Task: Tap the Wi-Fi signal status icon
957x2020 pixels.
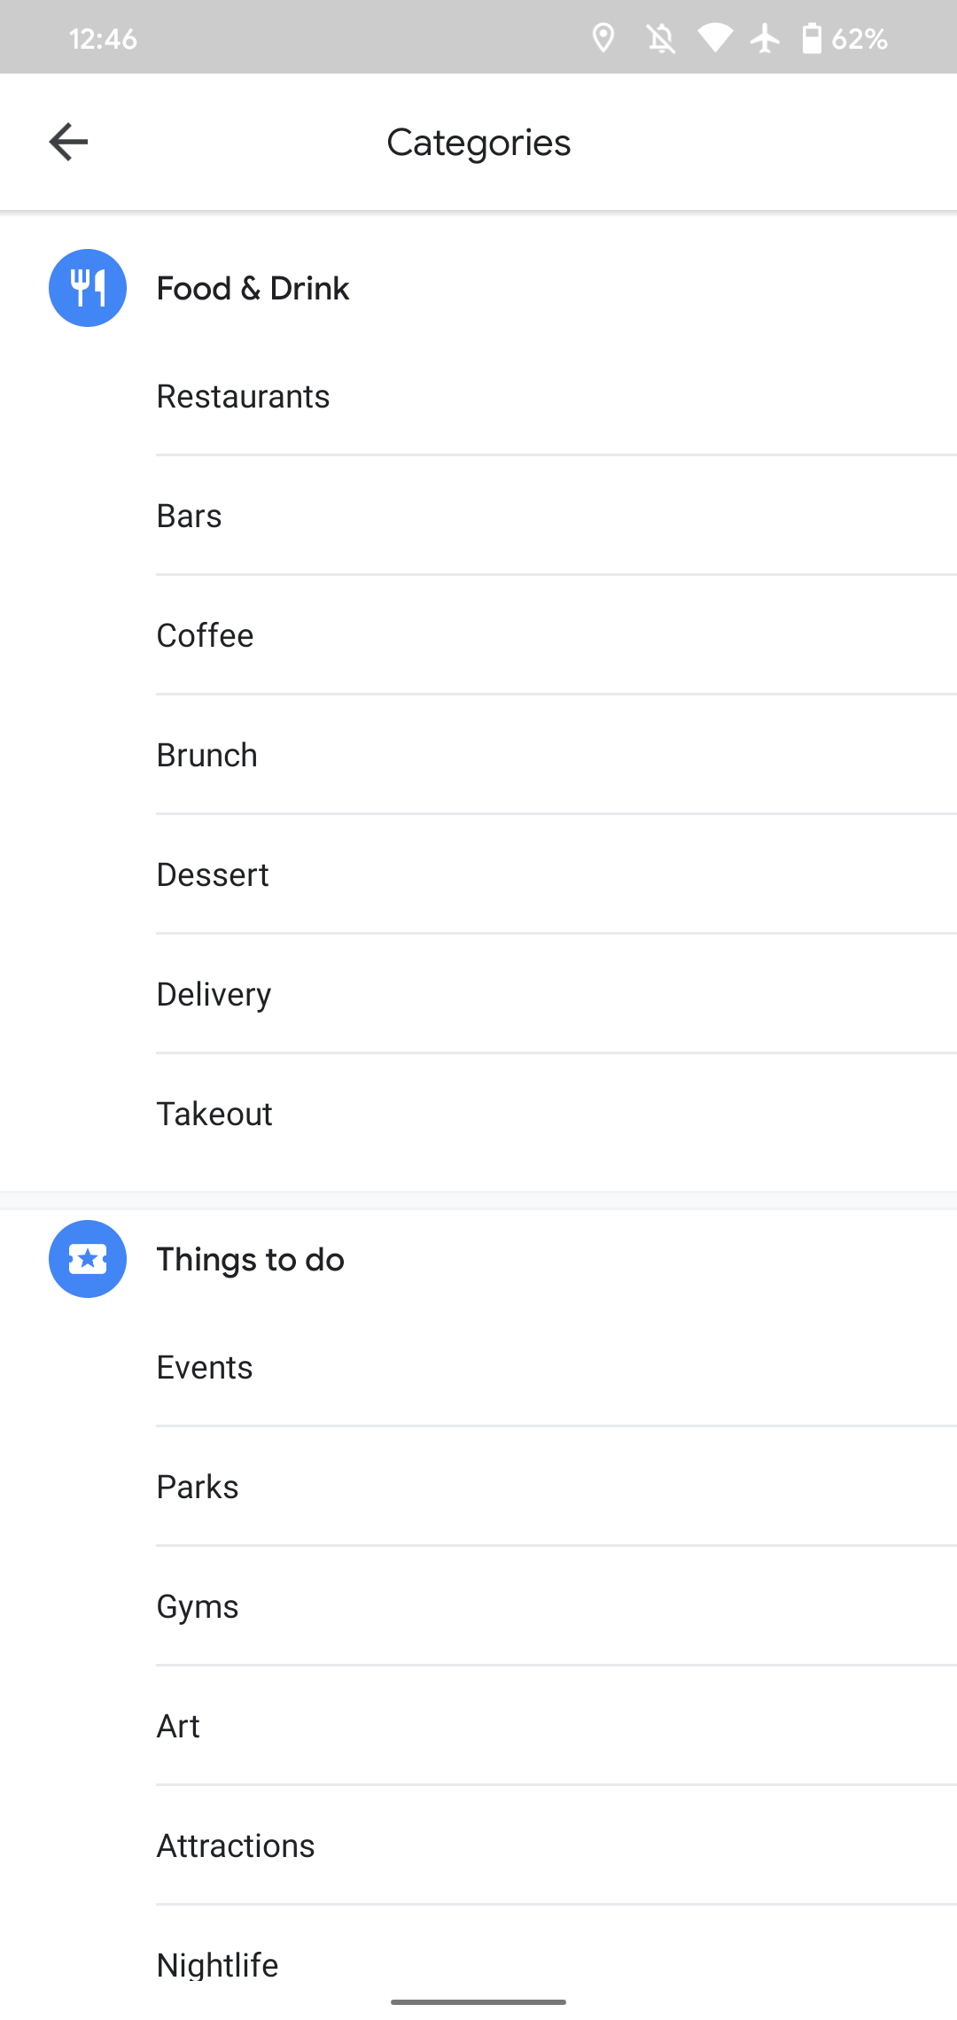Action: pos(714,38)
